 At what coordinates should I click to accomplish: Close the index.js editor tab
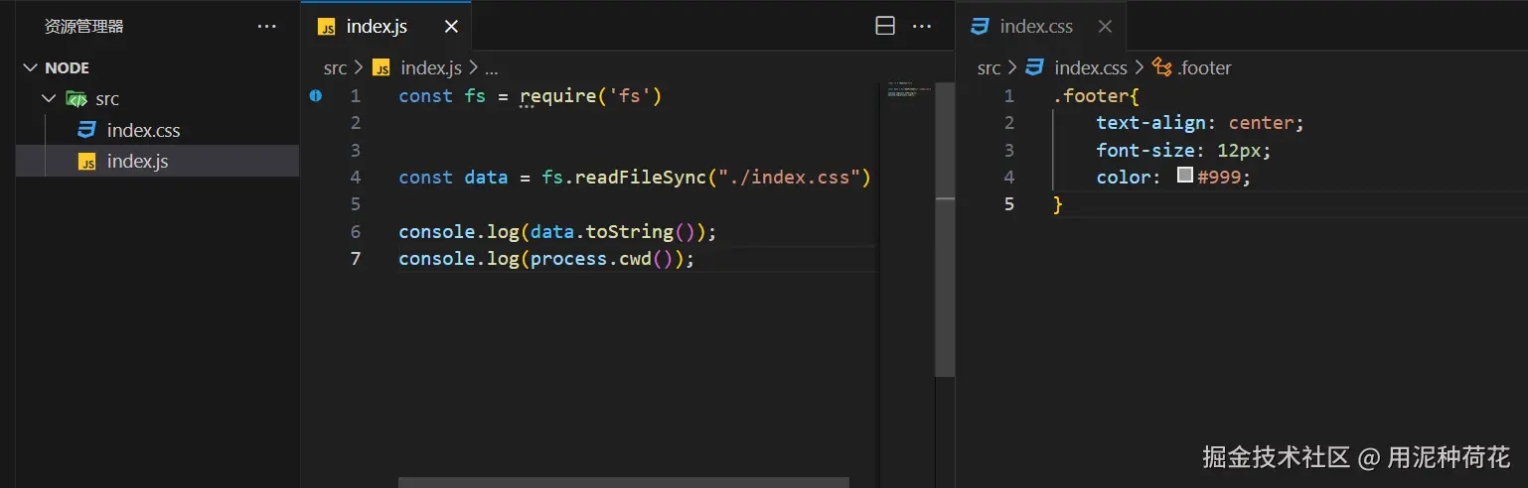coord(451,27)
